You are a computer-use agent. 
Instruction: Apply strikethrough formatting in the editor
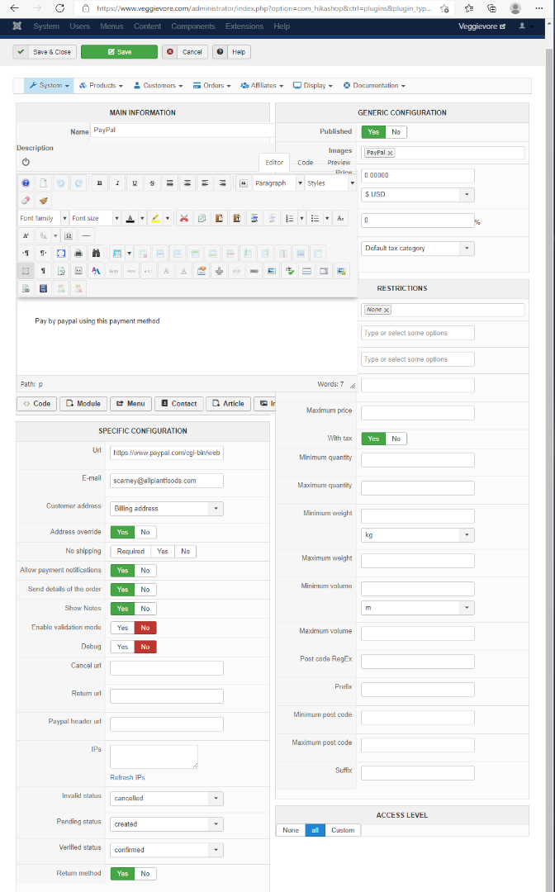click(153, 183)
